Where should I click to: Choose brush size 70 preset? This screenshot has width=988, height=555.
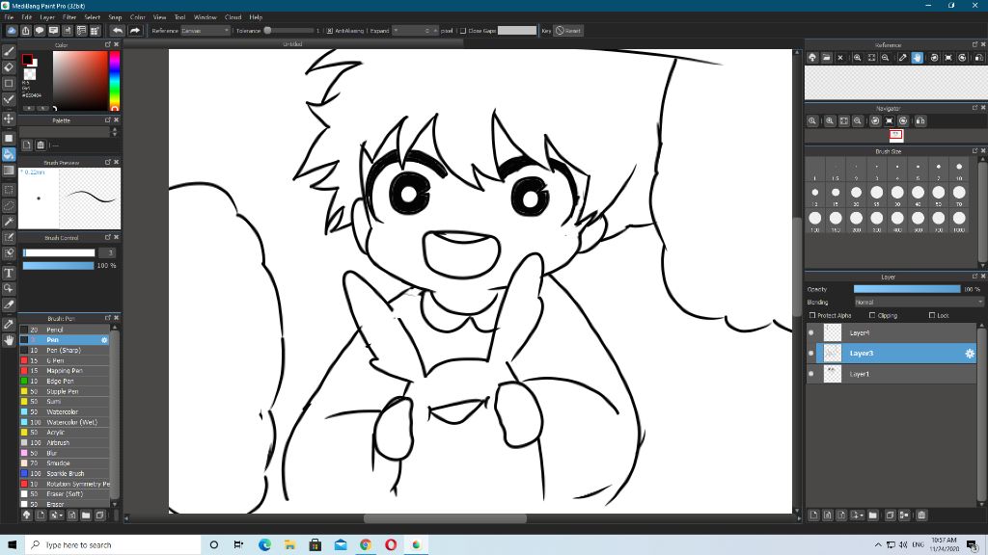959,195
